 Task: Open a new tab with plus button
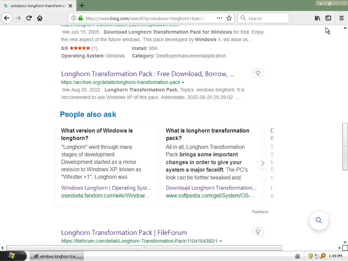[x=82, y=5]
